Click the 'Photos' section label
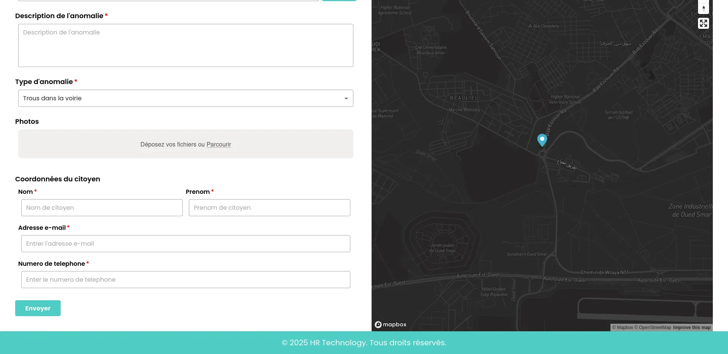Screen dimensions: 728x354 27,122
